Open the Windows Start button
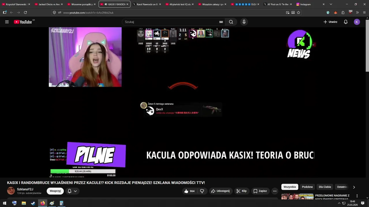The image size is (369, 207). 5,203
